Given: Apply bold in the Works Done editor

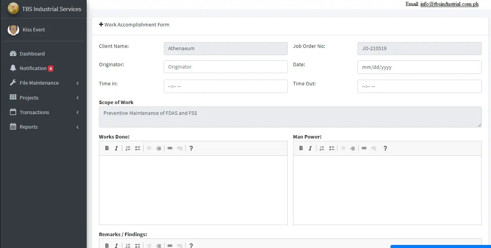Looking at the screenshot, I should coord(107,148).
